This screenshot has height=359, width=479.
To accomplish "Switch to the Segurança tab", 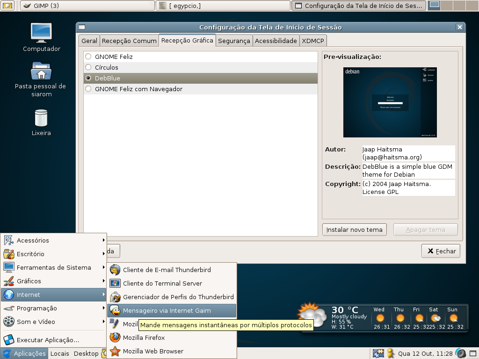I will click(x=234, y=41).
